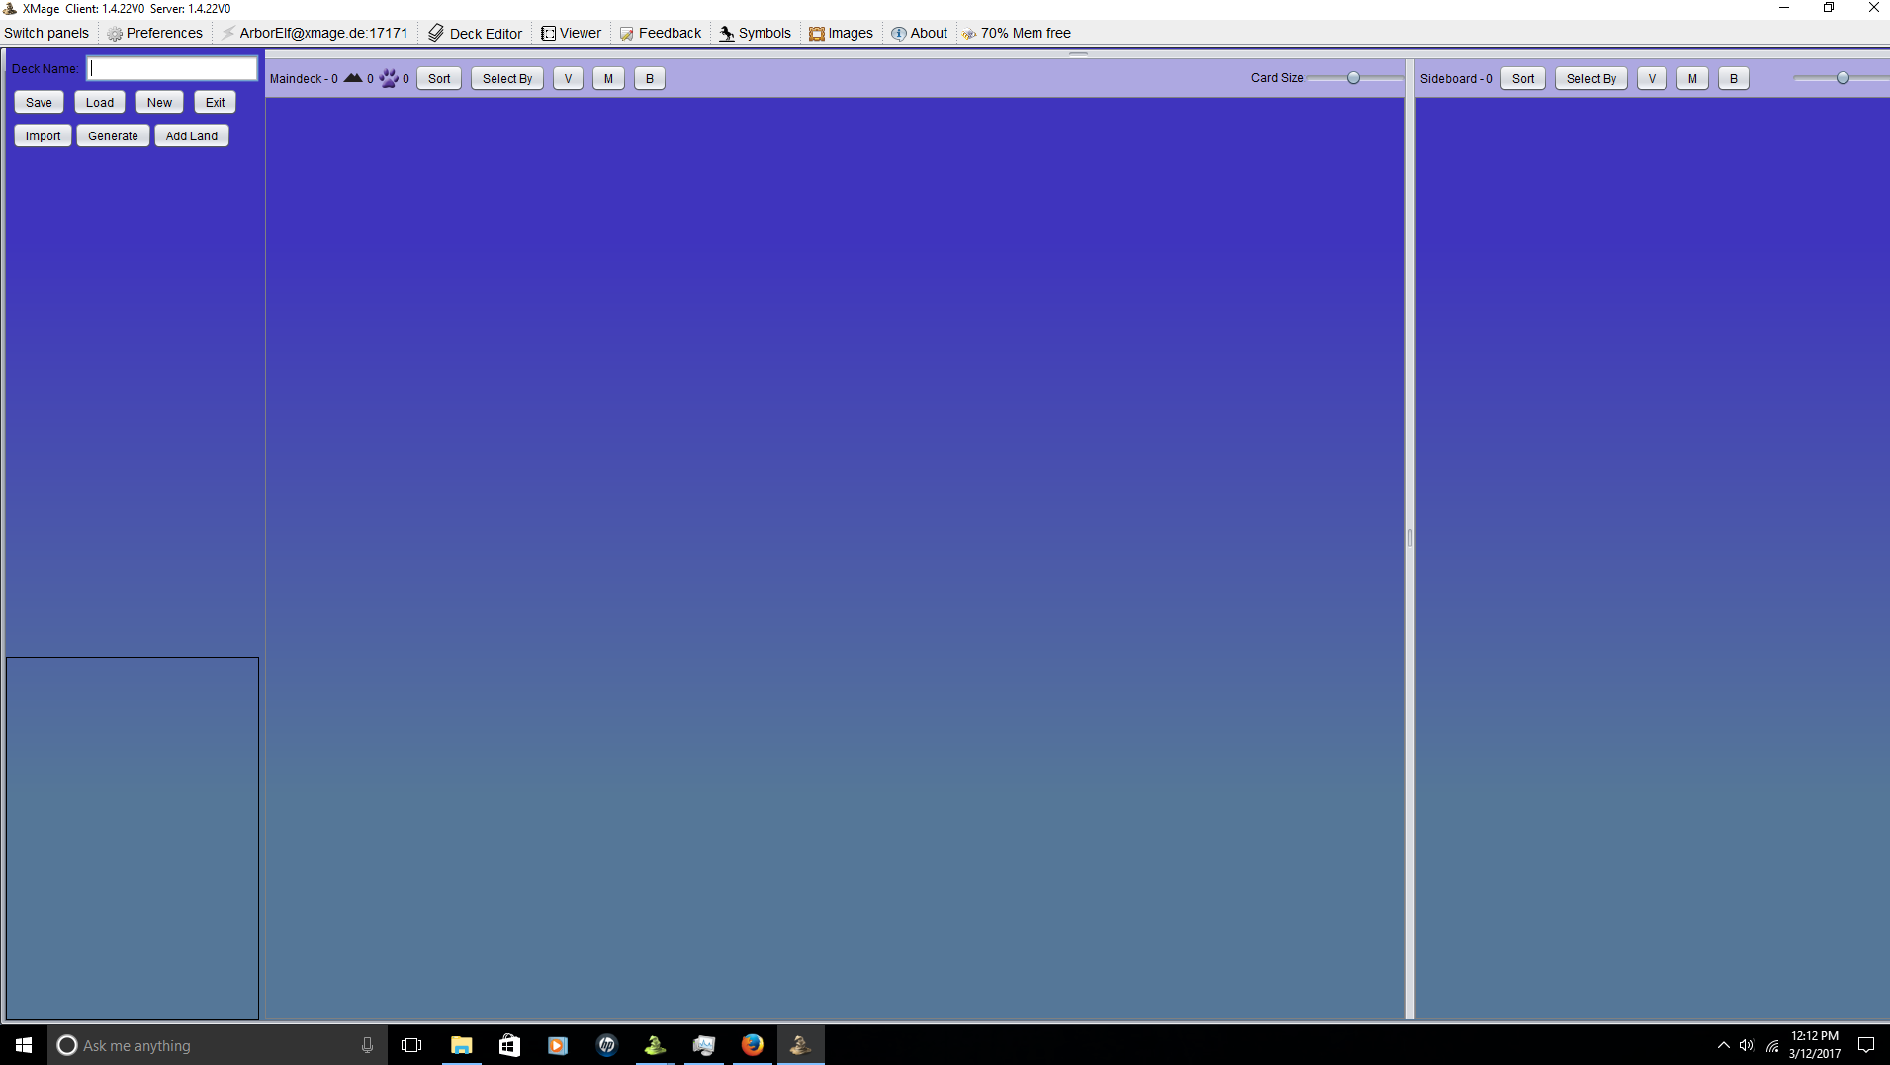Open the maindeck Select By dropdown

click(506, 79)
